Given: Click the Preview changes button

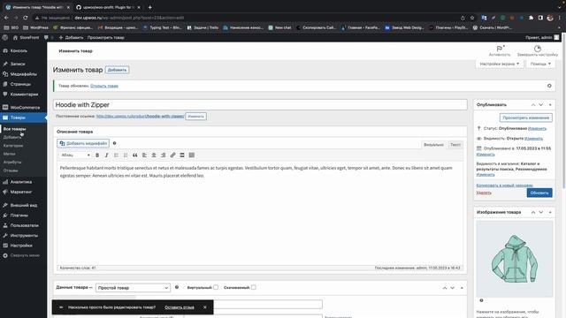Looking at the screenshot, I should (x=525, y=117).
